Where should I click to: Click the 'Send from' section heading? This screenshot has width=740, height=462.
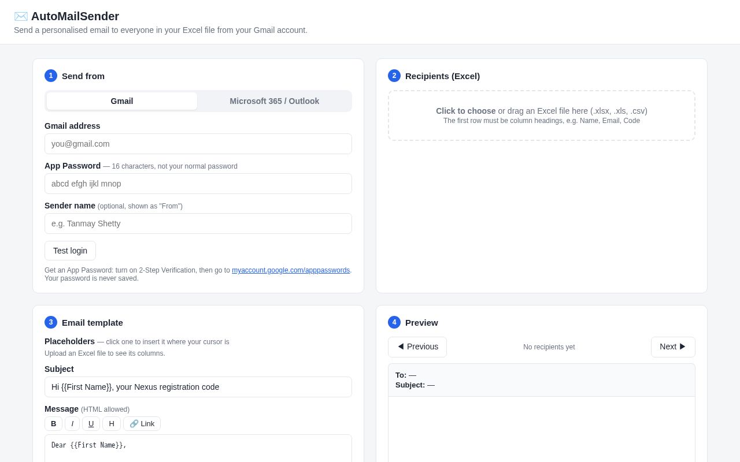83,76
